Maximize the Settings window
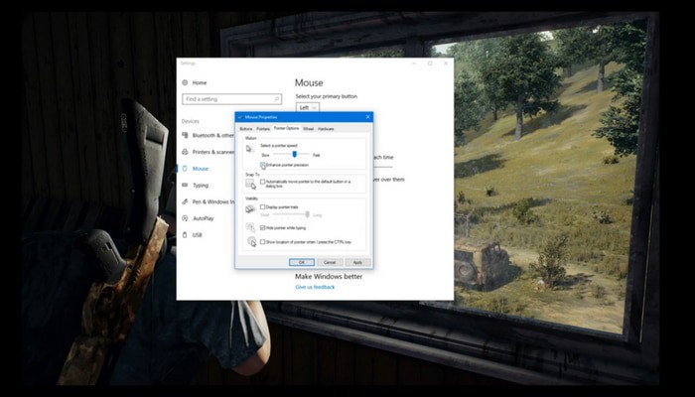The image size is (695, 397). [430, 64]
